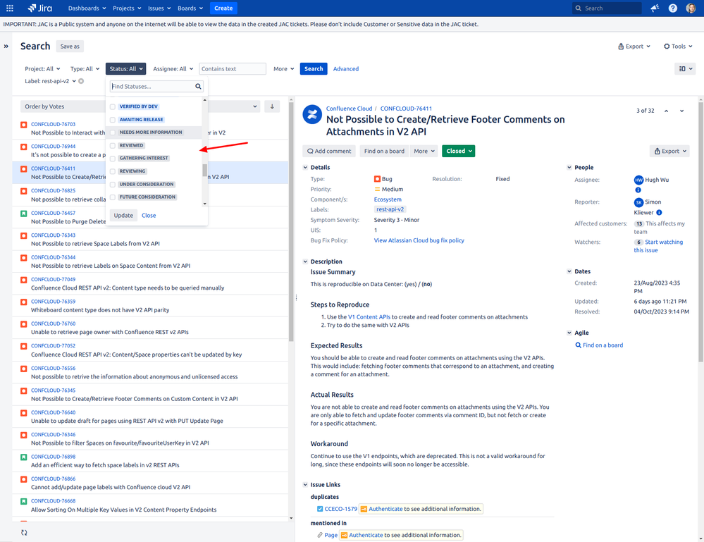Click the blue Search button

314,68
